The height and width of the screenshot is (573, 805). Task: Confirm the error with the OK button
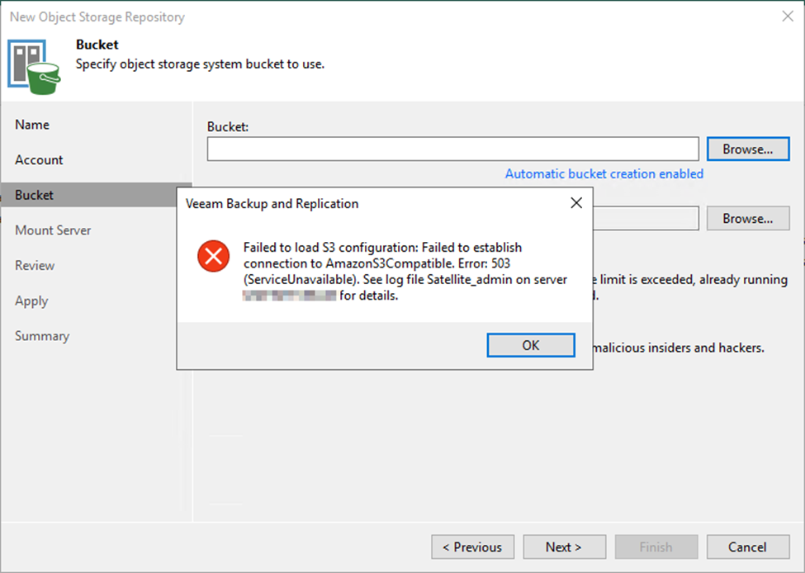click(x=531, y=345)
